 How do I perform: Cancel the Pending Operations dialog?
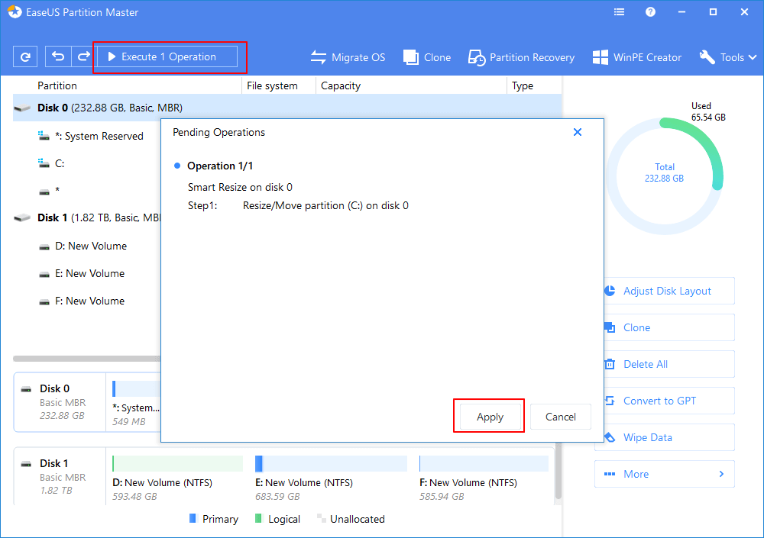560,417
